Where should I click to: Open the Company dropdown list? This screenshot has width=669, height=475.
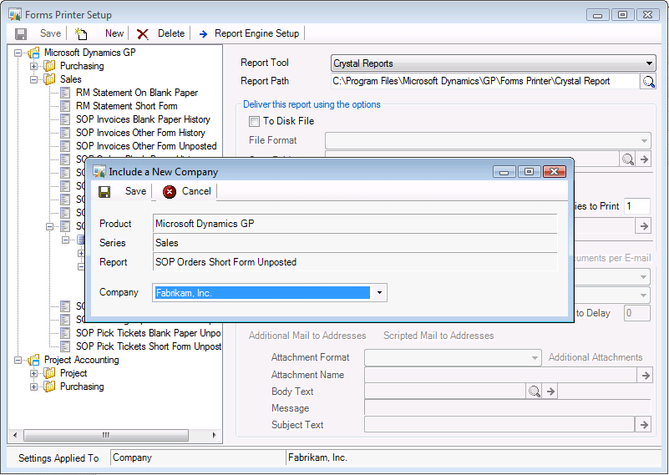[x=380, y=293]
